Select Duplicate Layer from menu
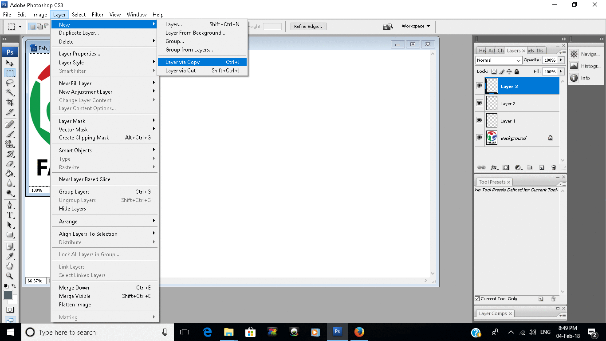 pos(105,33)
